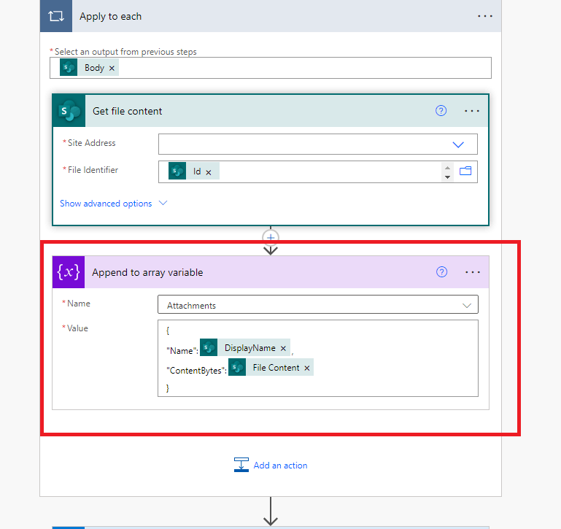Click the "ContentBytes": text in Value
561x529 pixels.
pos(196,371)
